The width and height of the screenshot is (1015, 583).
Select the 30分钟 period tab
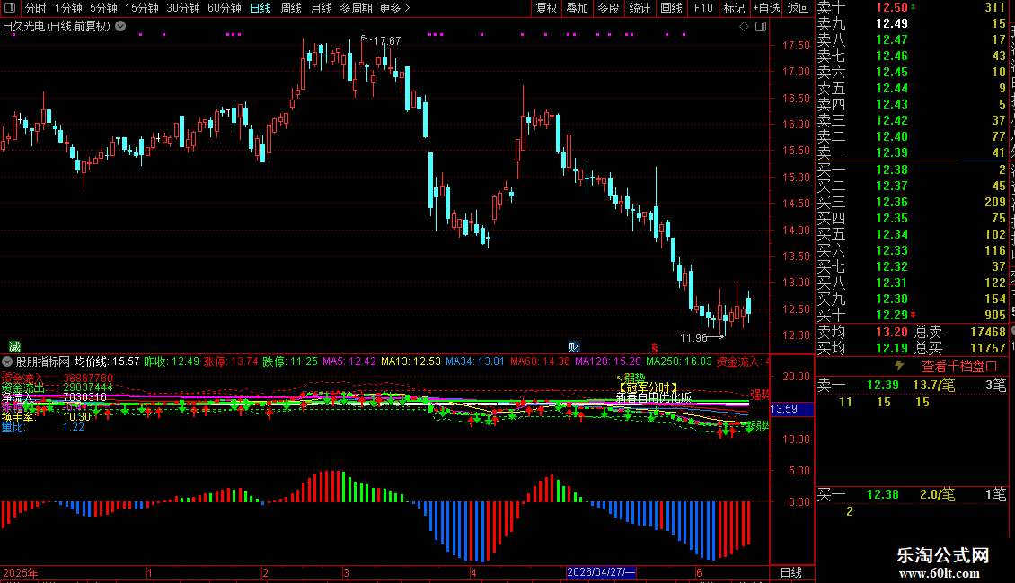182,8
